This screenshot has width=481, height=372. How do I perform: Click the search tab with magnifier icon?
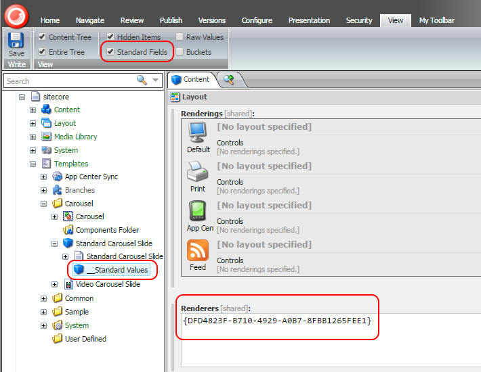[229, 80]
